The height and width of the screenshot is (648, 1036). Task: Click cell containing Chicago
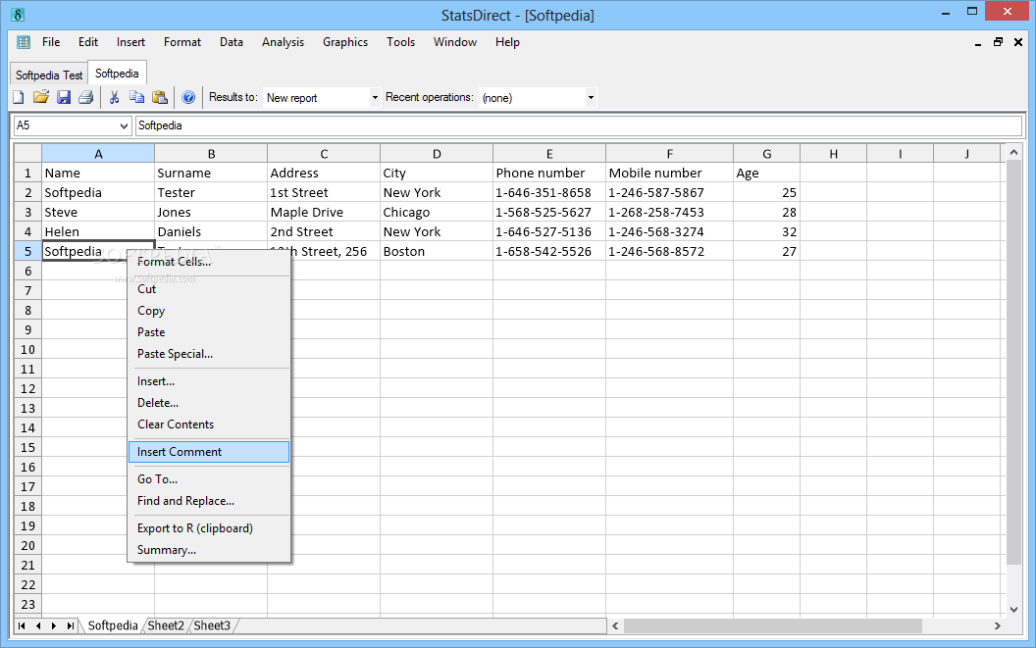pyautogui.click(x=437, y=212)
